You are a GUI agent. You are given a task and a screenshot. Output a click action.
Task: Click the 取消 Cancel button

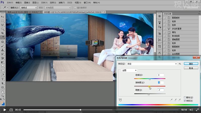tap(191, 68)
